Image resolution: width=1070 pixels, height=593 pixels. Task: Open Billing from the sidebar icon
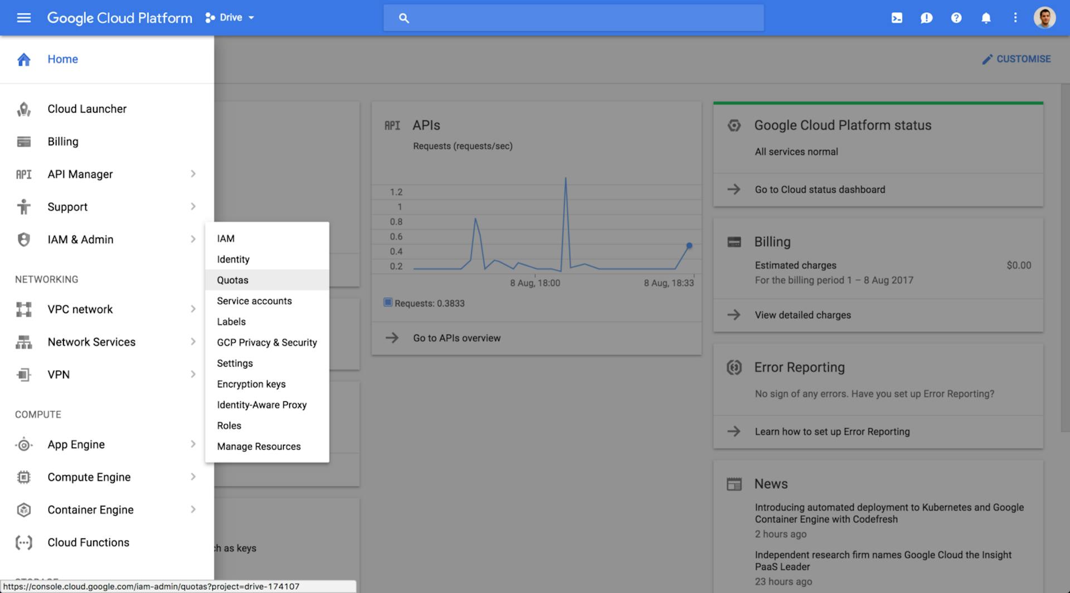click(23, 142)
